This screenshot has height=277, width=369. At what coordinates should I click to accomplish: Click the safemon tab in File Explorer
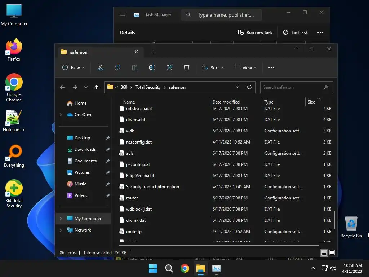click(100, 52)
